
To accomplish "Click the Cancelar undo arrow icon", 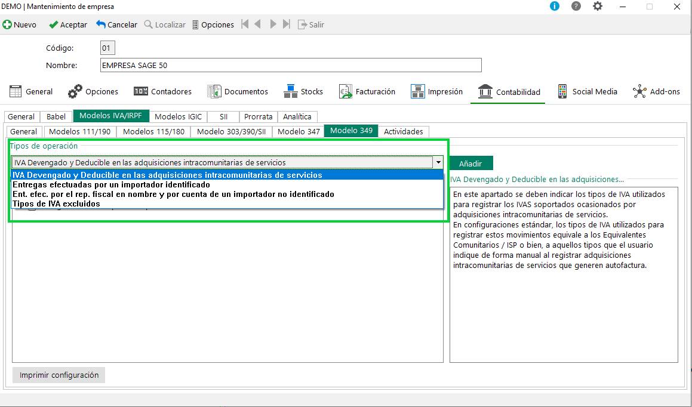I will click(x=101, y=25).
